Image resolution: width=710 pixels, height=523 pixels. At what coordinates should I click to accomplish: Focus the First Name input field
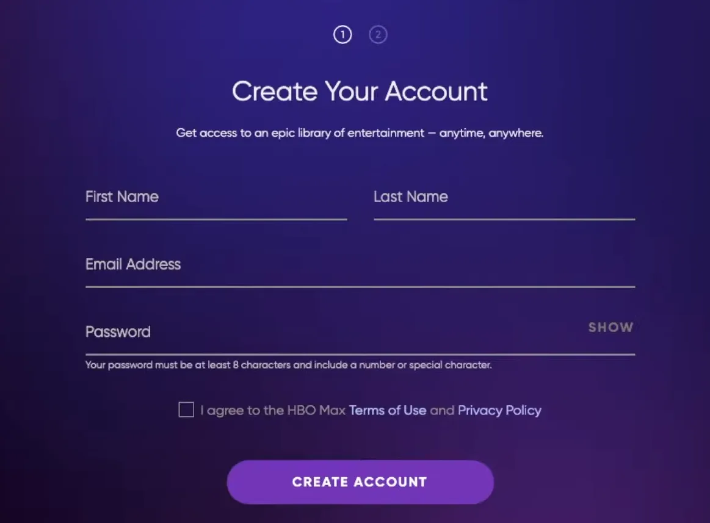point(216,204)
